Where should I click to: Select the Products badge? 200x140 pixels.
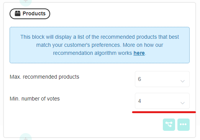30,14
